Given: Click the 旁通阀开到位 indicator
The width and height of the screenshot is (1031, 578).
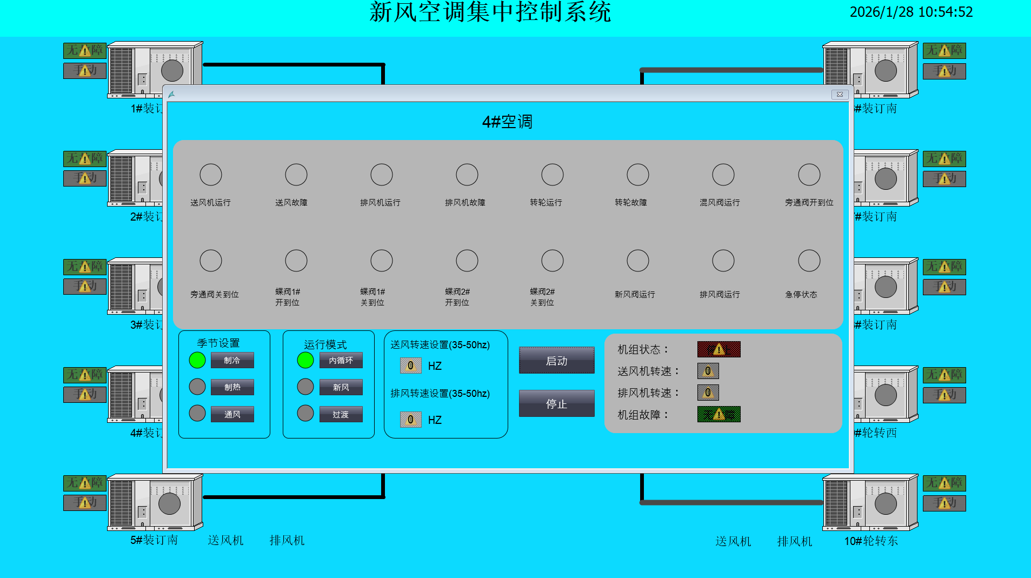Looking at the screenshot, I should (809, 174).
